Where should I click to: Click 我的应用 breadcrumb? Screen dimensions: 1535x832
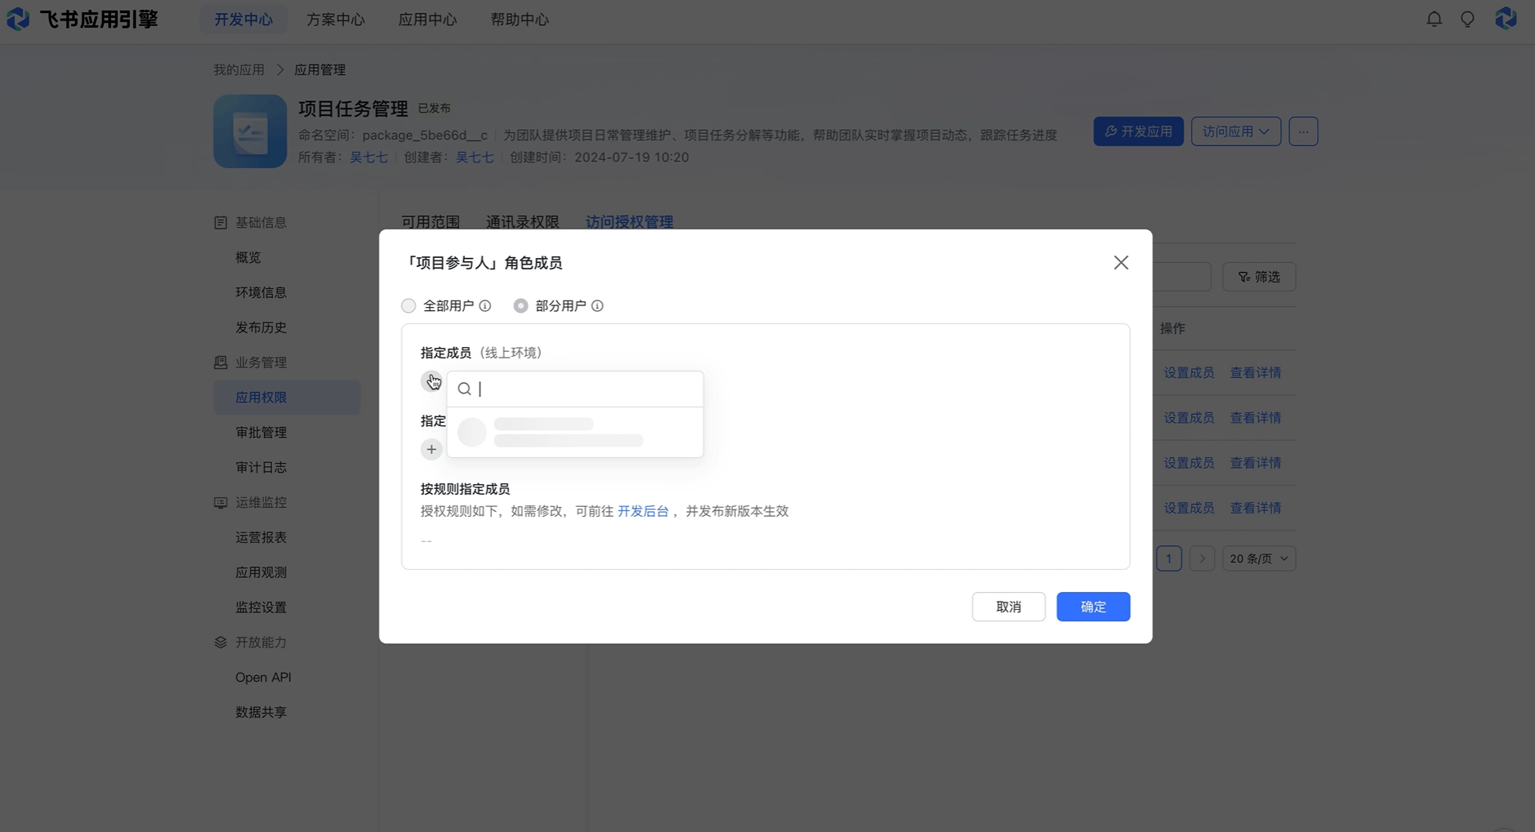[x=239, y=69]
